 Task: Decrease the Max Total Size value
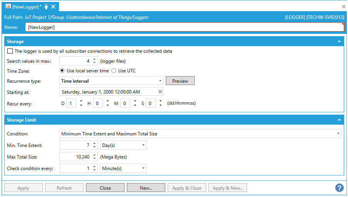pos(94,159)
